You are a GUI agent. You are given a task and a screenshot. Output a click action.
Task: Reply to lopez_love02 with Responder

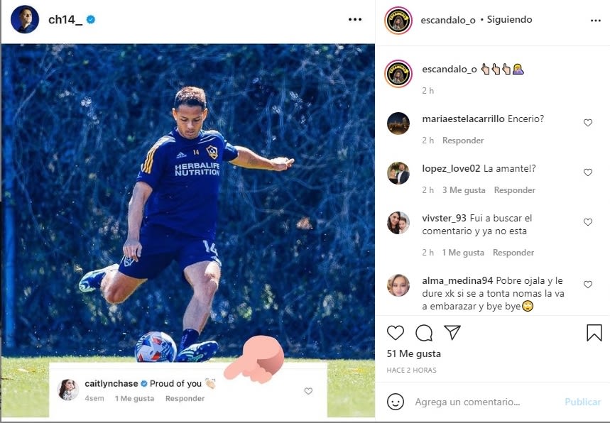(x=514, y=190)
